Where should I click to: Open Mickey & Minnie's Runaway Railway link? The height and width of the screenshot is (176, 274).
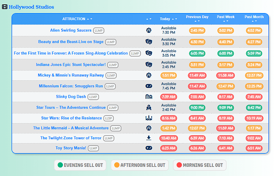[x=71, y=75]
